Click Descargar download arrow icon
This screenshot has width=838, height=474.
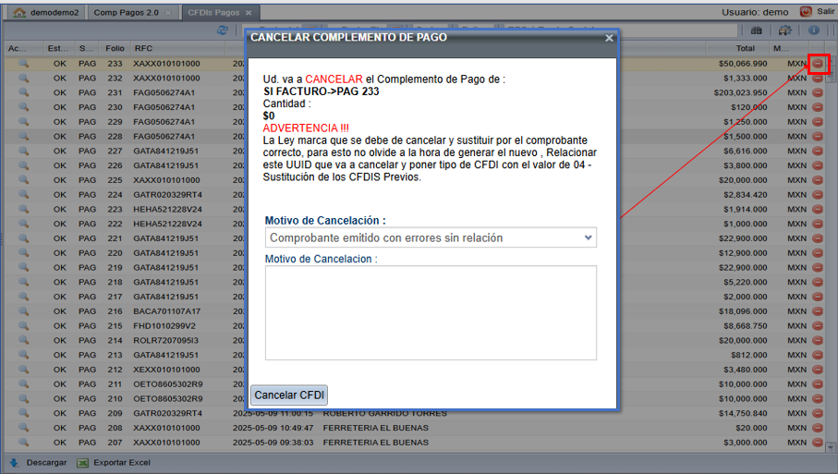tap(14, 462)
